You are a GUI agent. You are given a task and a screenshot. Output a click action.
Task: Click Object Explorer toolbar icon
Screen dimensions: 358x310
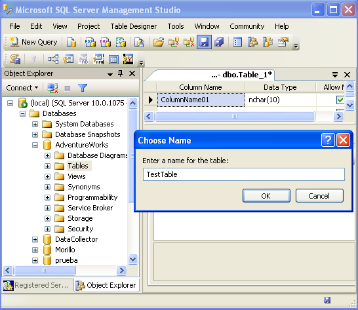252,42
